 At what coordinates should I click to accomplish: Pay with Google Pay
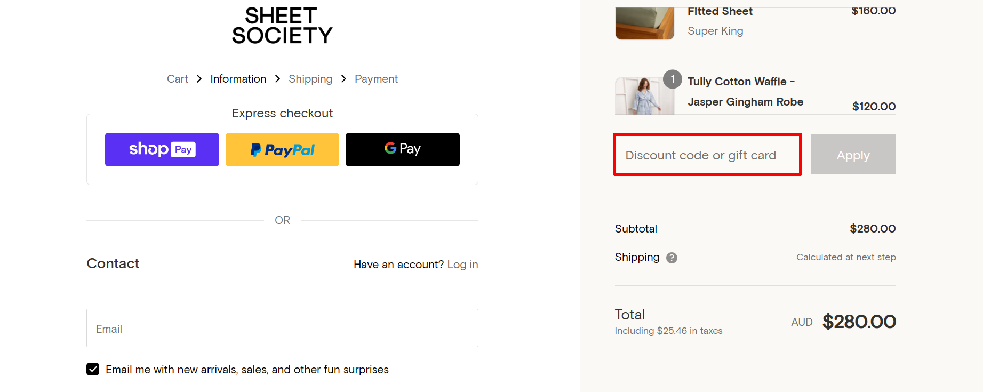pyautogui.click(x=402, y=149)
